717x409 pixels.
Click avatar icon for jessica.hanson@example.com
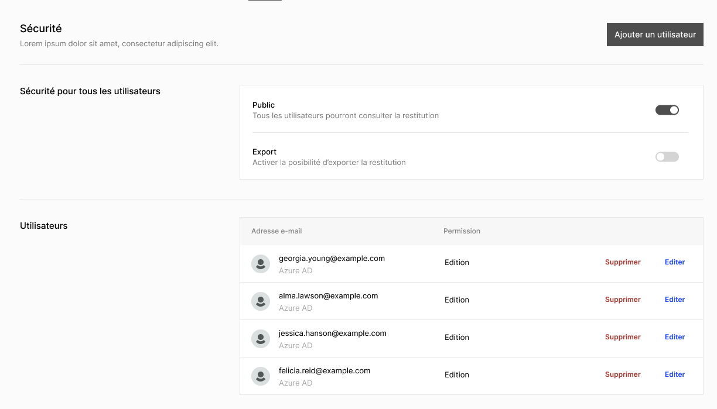261,339
